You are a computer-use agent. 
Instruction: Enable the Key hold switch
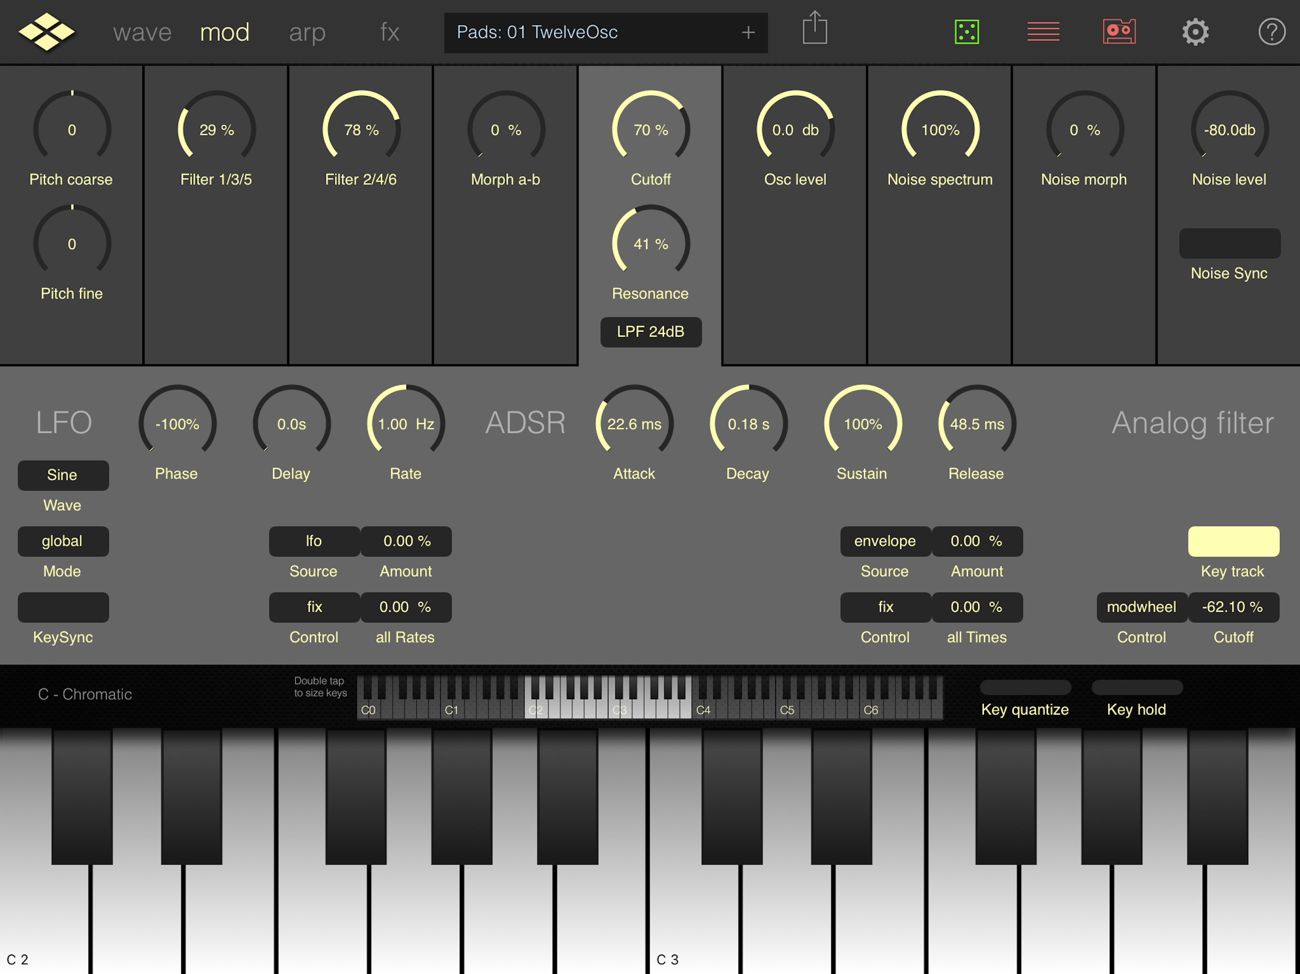pyautogui.click(x=1137, y=687)
